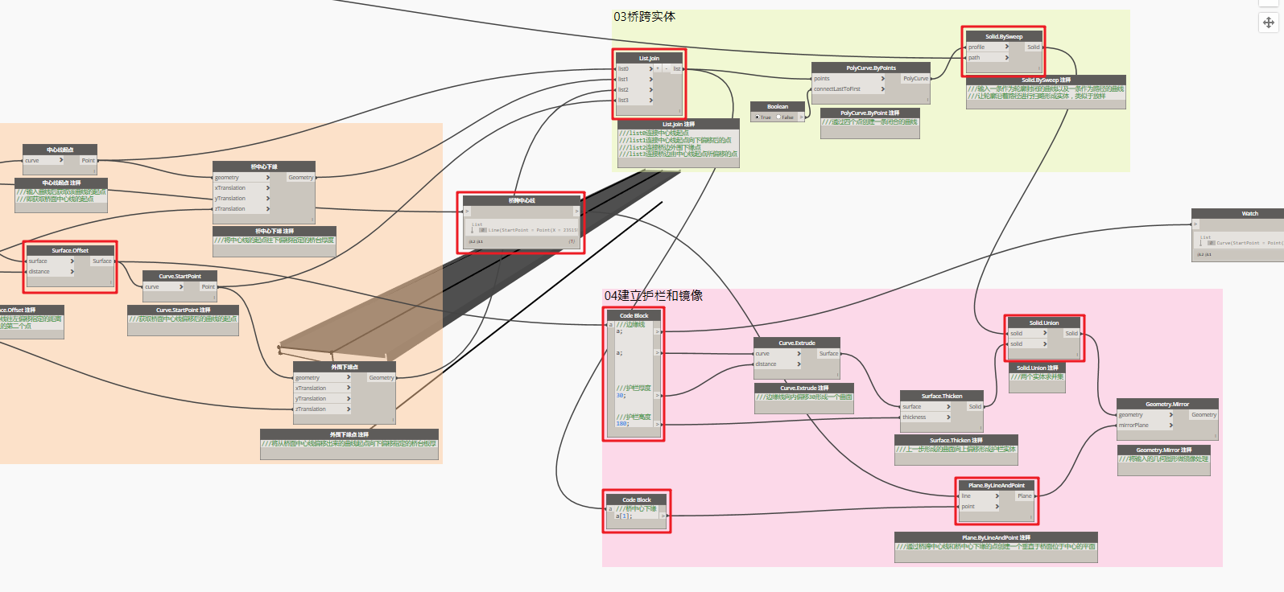Select the group title 03桥跨实体
The width and height of the screenshot is (1284, 592).
tap(645, 17)
